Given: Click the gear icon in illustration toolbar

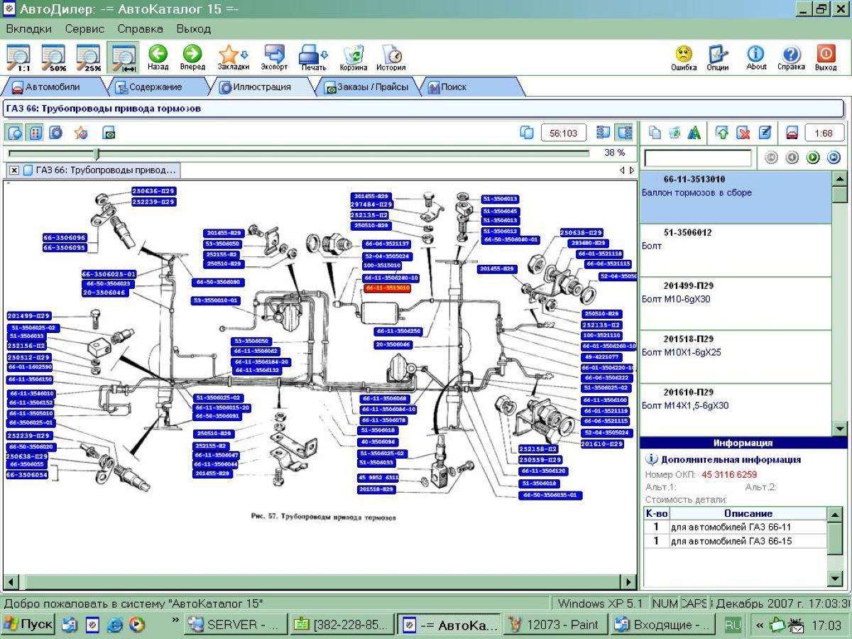Looking at the screenshot, I should tap(56, 132).
